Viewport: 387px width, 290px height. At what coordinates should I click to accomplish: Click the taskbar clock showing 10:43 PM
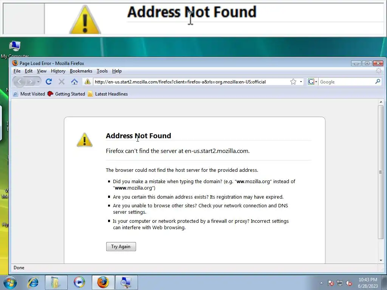click(x=368, y=283)
